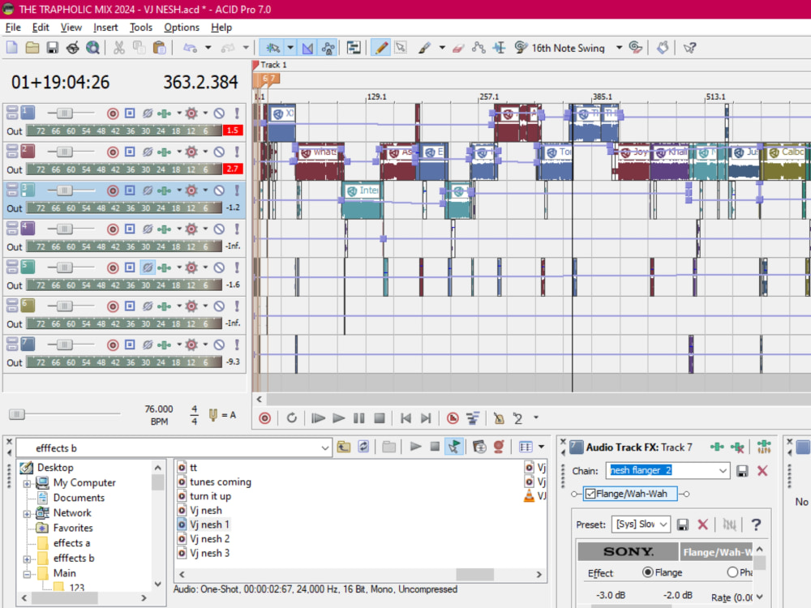Open the Chain preset dropdown
Viewport: 811px width, 608px height.
tap(723, 471)
